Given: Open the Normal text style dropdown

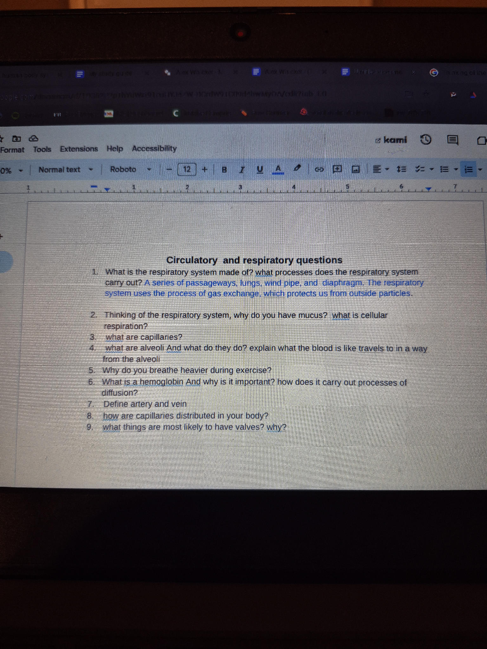Looking at the screenshot, I should tap(66, 170).
